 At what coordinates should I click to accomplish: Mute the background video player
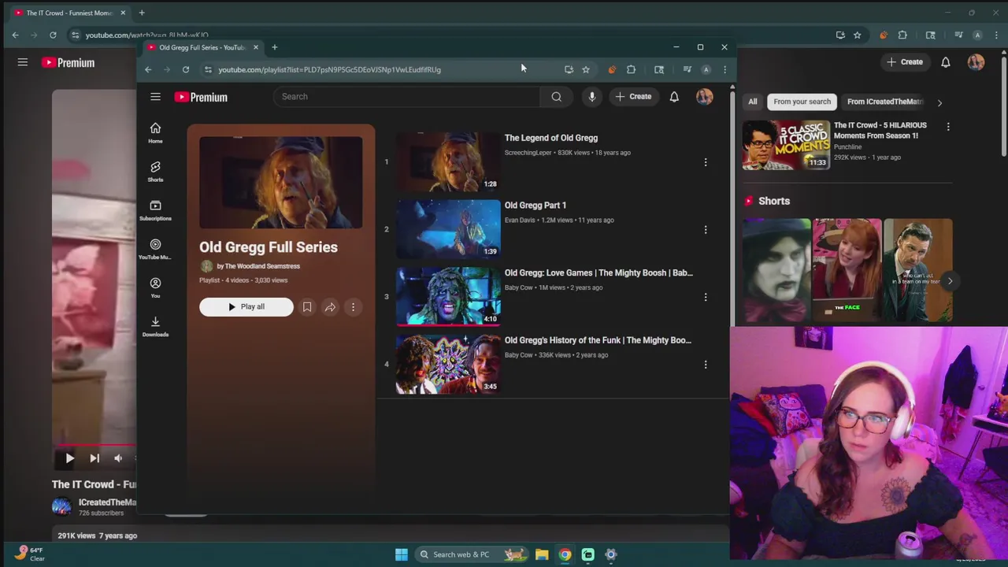118,458
